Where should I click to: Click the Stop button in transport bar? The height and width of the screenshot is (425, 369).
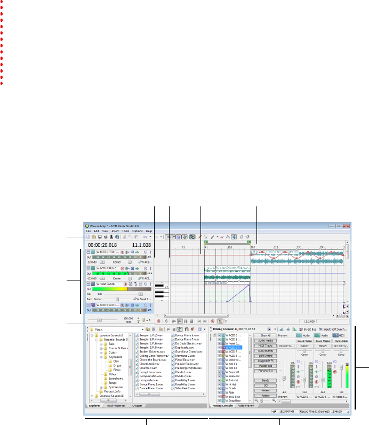(x=191, y=321)
